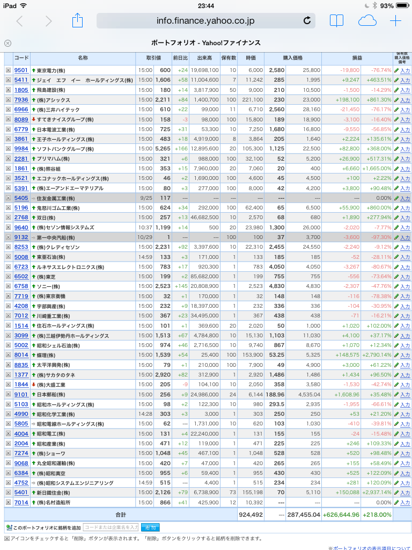This screenshot has width=412, height=550.
Task: Select company name 三越伊勢丹ホールディングス
Action: tap(73, 336)
